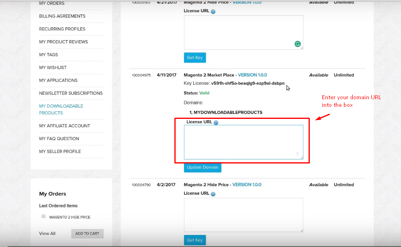Click the Grammarly icon in the top License URL box
The width and height of the screenshot is (401, 247).
(x=297, y=44)
